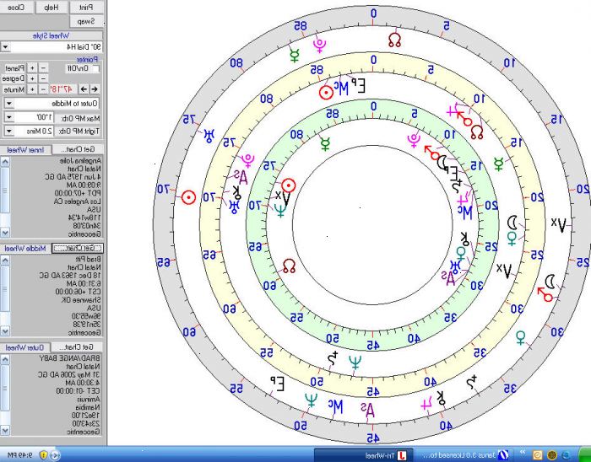Switch to Tri-Wheel taskbar button

363,455
